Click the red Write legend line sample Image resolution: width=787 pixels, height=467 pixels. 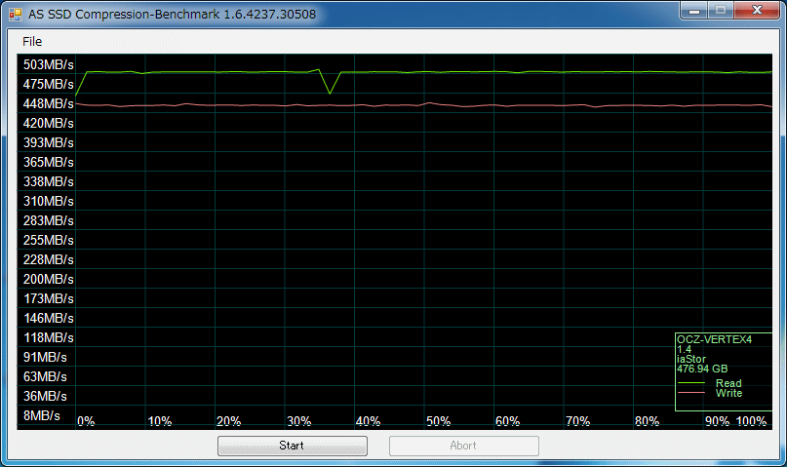coord(691,393)
